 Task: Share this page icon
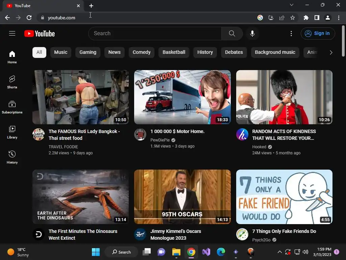pyautogui.click(x=282, y=18)
